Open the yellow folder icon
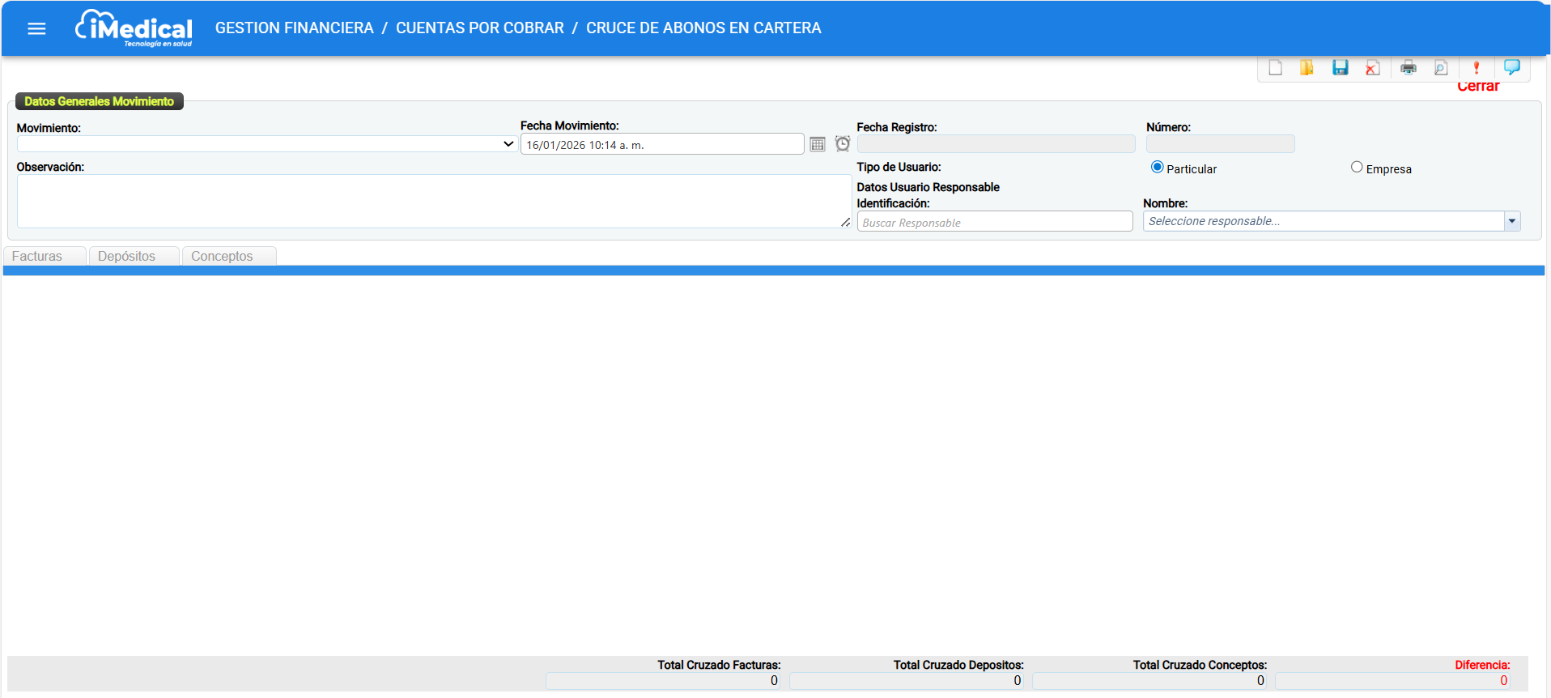 [1307, 68]
